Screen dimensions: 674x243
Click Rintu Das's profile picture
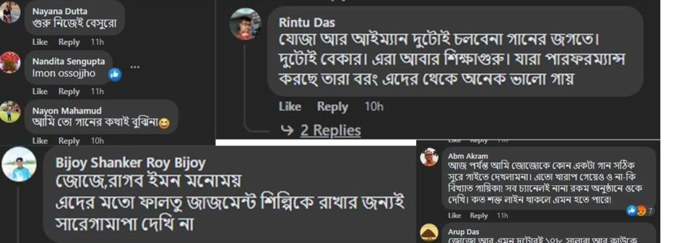pos(245,23)
